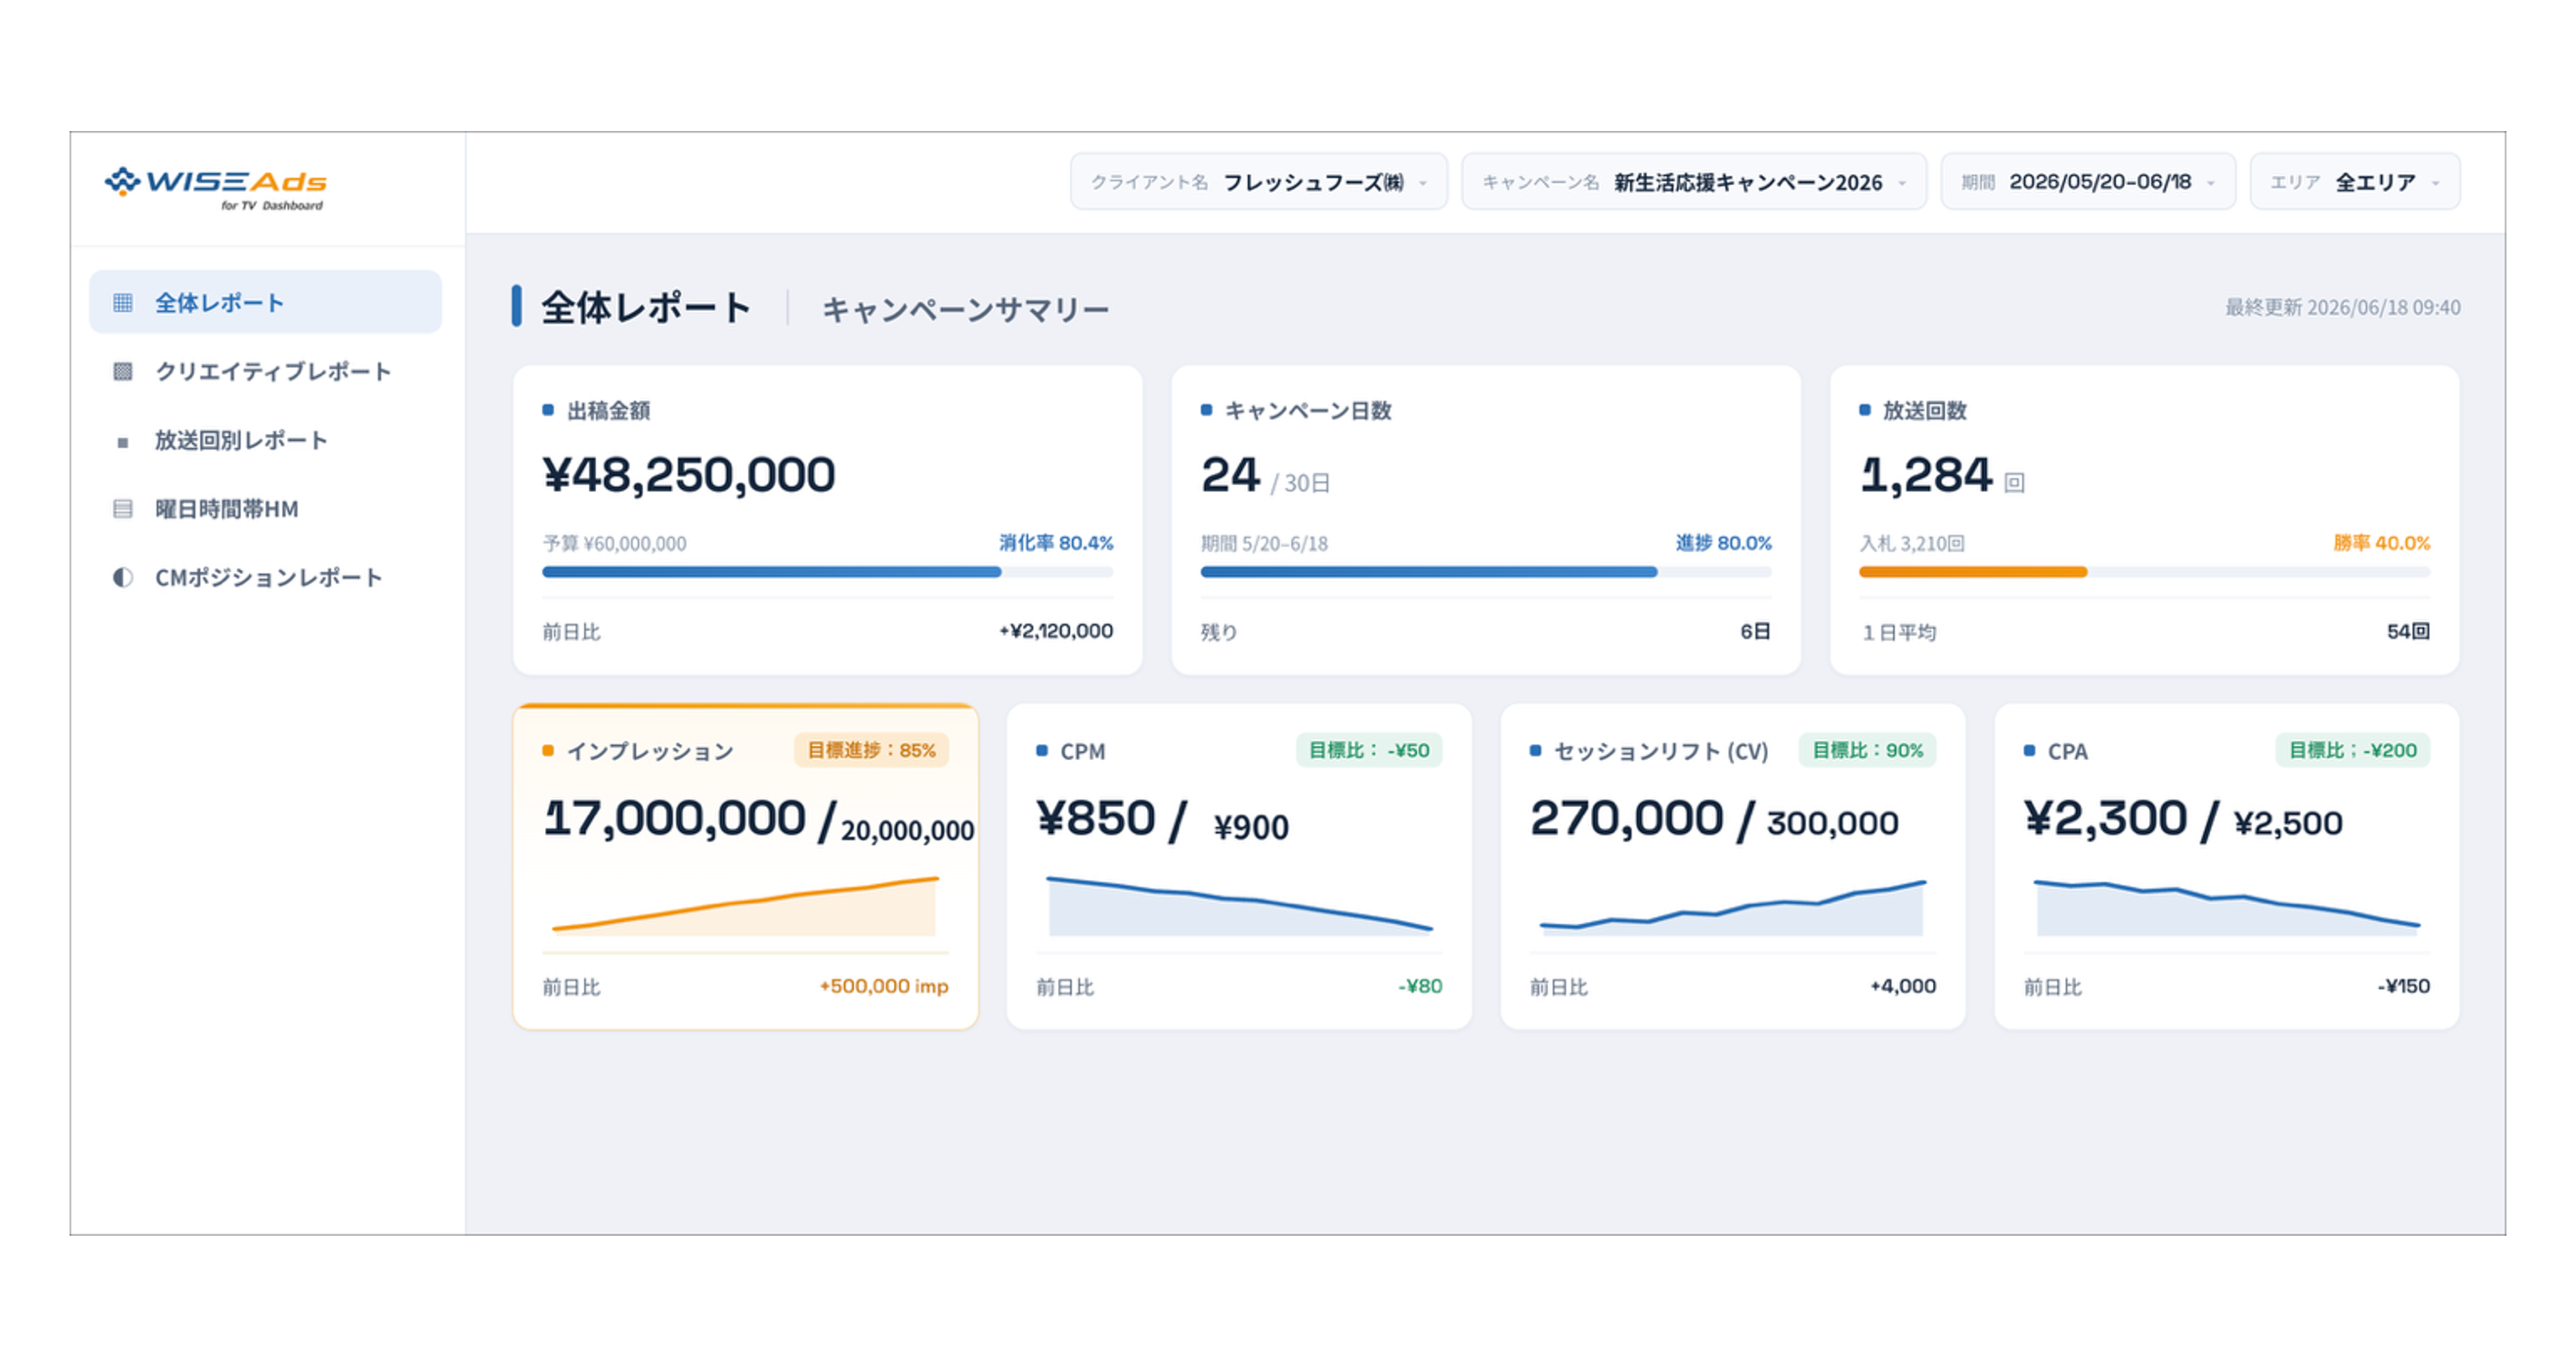Click the 消化率 budget progress bar
Image resolution: width=2576 pixels, height=1370 pixels.
[x=827, y=573]
